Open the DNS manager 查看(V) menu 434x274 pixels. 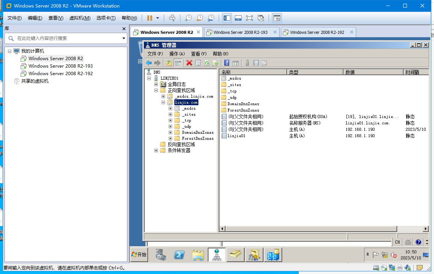tap(199, 54)
